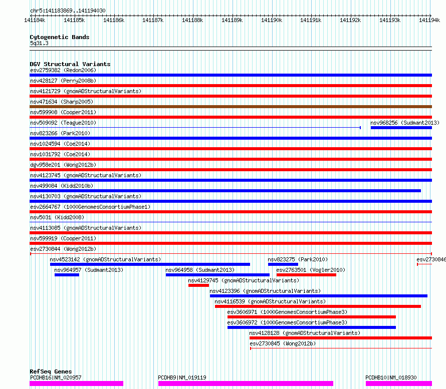Screen dimensions: 446x389
Task: Click the 141189k ruler tick mark
Action: coord(233,16)
